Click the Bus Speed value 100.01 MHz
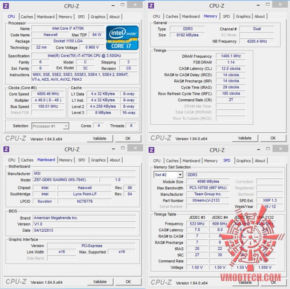290x289 pixels. (48, 107)
